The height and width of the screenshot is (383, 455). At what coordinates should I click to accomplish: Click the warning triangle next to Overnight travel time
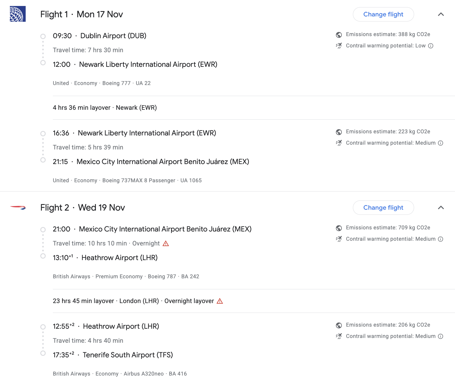[x=165, y=243]
